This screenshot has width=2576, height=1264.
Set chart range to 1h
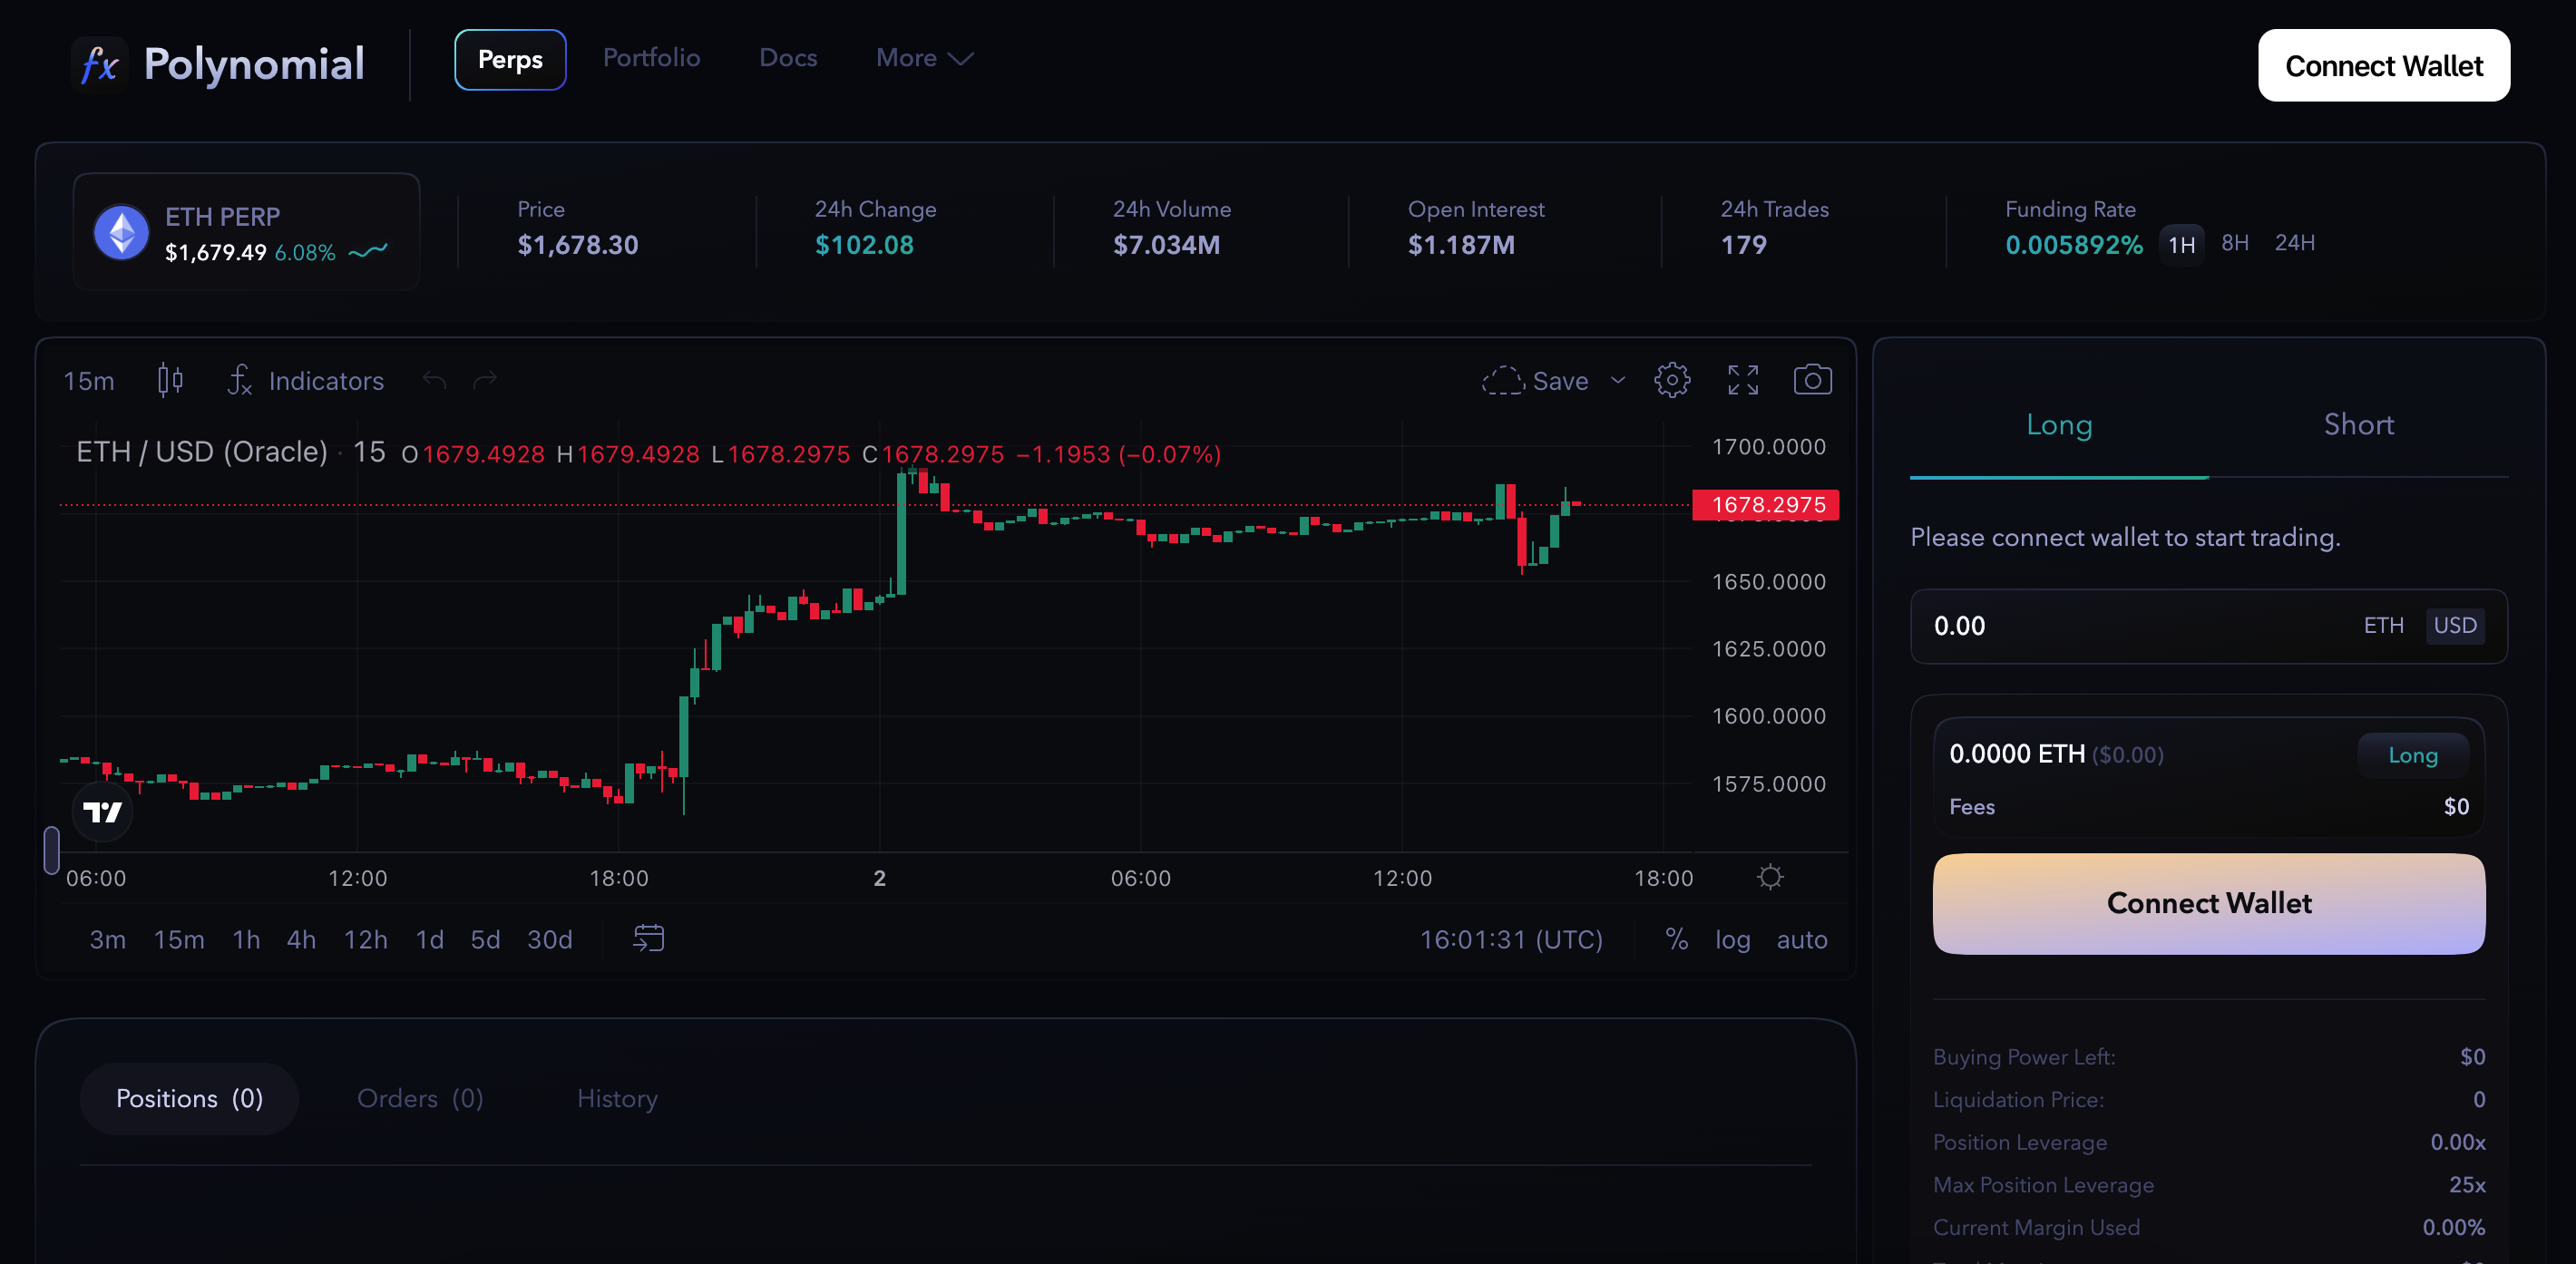(x=246, y=939)
